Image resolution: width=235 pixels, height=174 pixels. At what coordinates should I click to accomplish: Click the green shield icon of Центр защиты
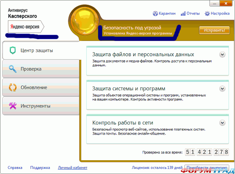(13, 50)
